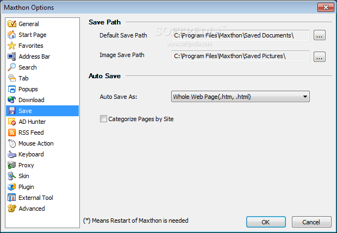The height and width of the screenshot is (233, 337).
Task: Click the Plugin cube icon
Action: pyautogui.click(x=12, y=187)
